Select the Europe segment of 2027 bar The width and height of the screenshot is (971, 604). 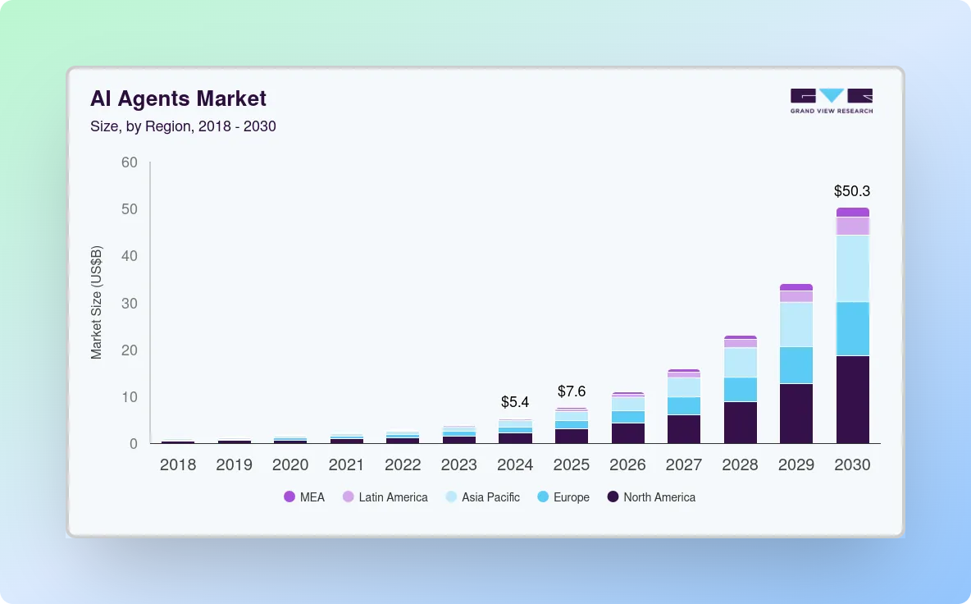684,405
